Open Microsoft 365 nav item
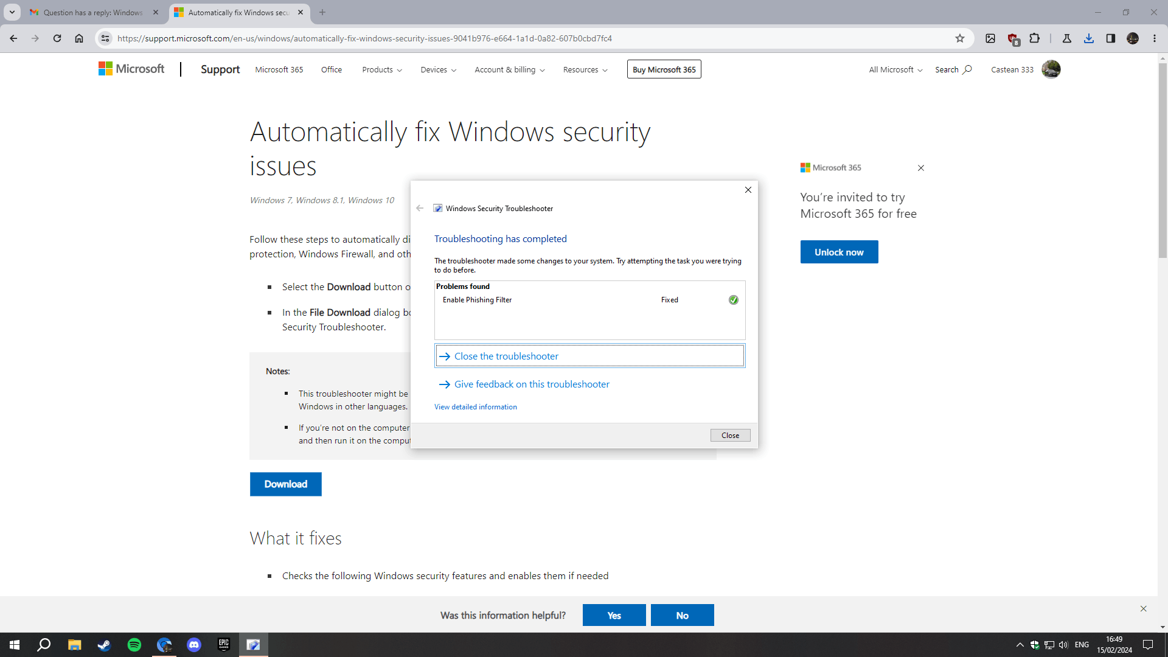The height and width of the screenshot is (657, 1168). point(279,69)
